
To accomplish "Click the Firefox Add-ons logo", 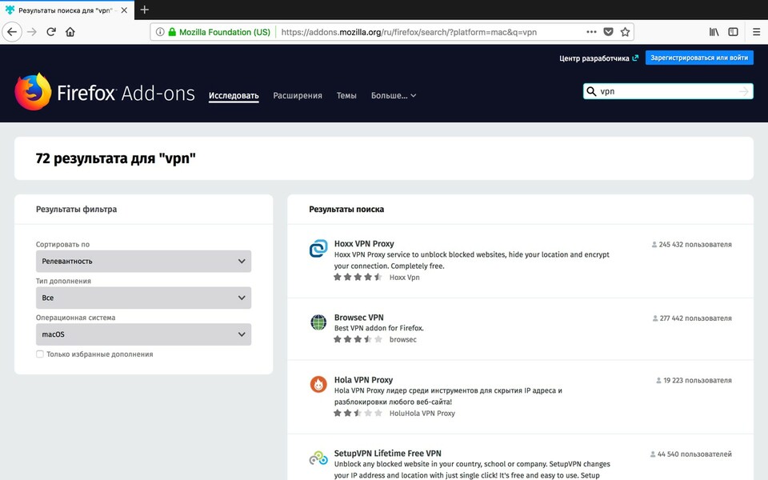I will click(x=105, y=92).
